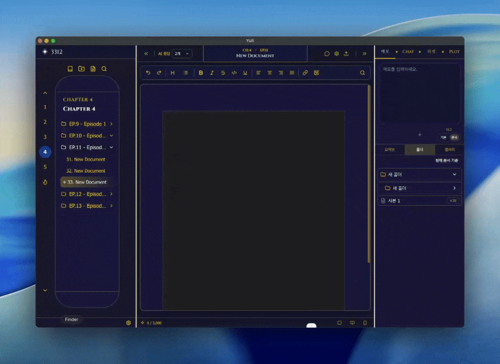Toggle underline formatting

(245, 73)
